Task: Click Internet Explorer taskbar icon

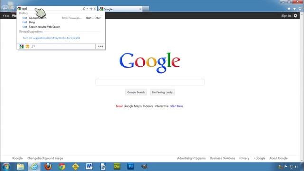Action: 34,167
